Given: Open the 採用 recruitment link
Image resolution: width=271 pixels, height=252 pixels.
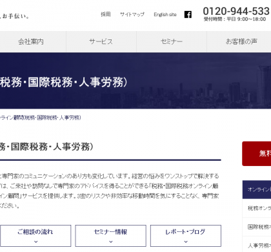Looking at the screenshot, I should coord(106,14).
